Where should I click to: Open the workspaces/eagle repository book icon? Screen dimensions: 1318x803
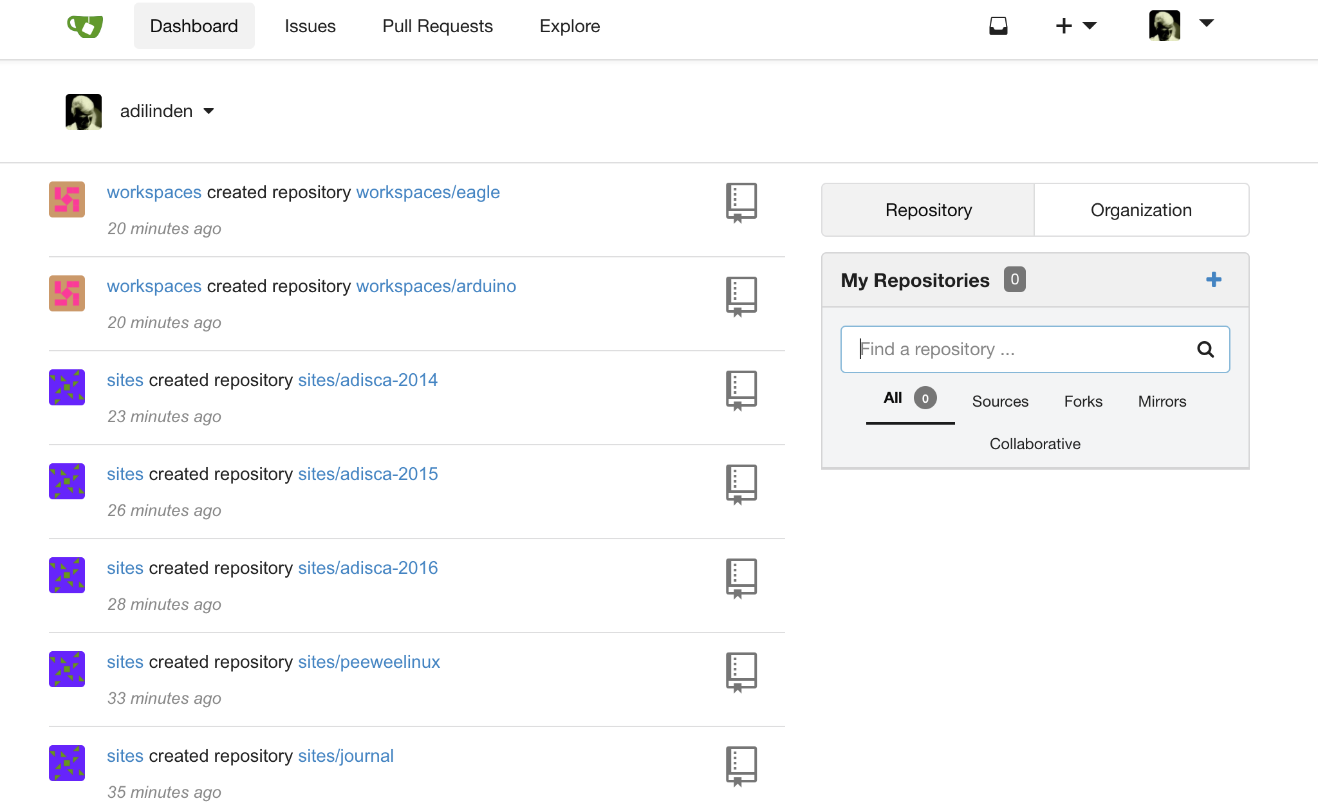pyautogui.click(x=741, y=203)
